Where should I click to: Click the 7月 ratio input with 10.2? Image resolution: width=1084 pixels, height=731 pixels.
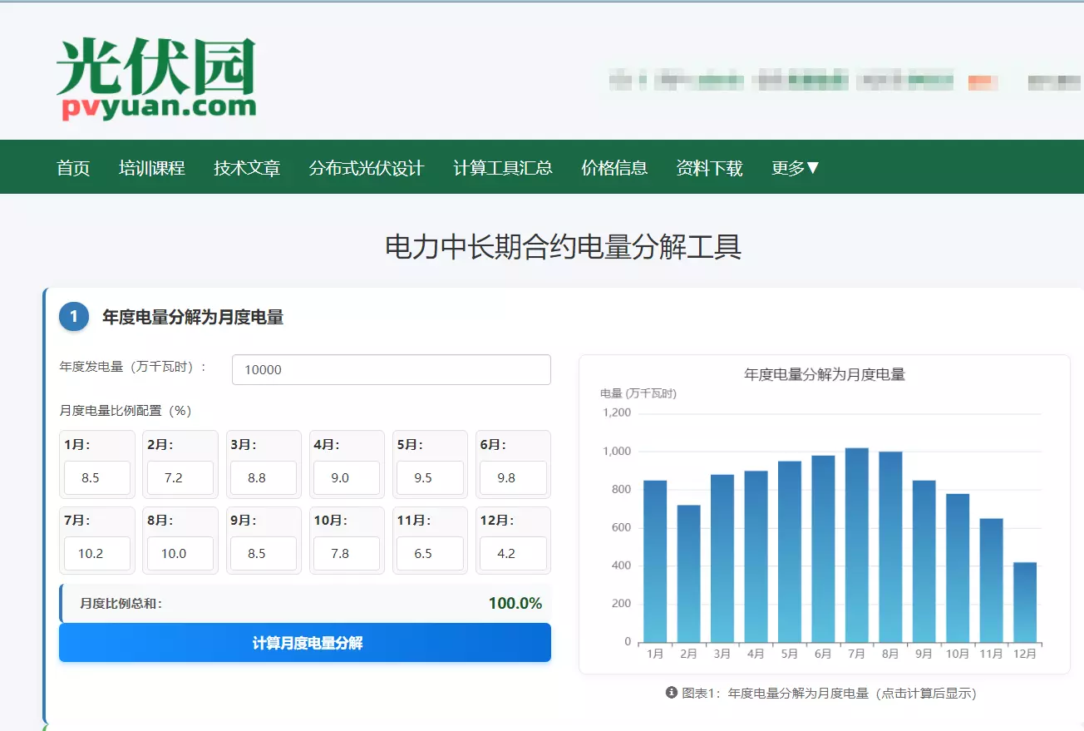[x=97, y=554]
